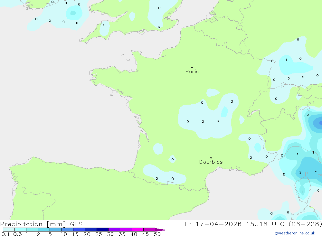Pick the 2–5 mm legend swatch
This screenshot has width=322, height=236.
pyautogui.click(x=44, y=230)
